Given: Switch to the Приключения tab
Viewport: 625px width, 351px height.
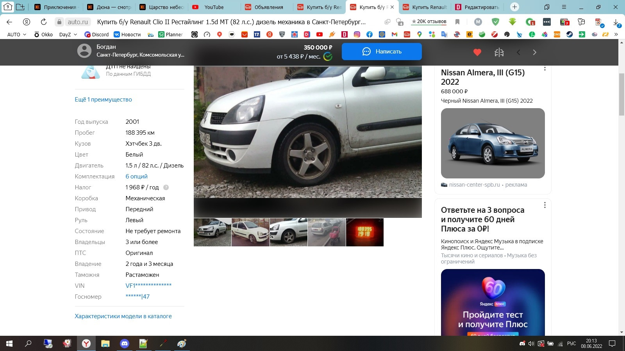Looking at the screenshot, I should [x=57, y=7].
